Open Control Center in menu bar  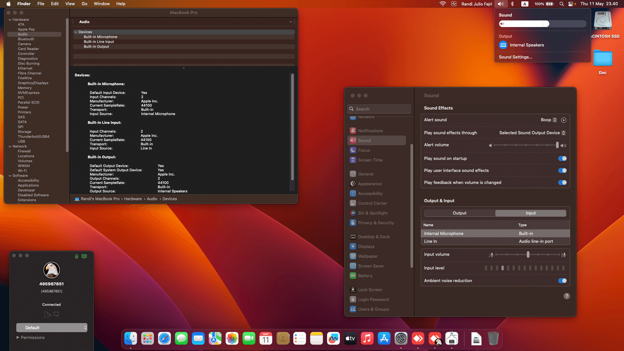pos(571,4)
